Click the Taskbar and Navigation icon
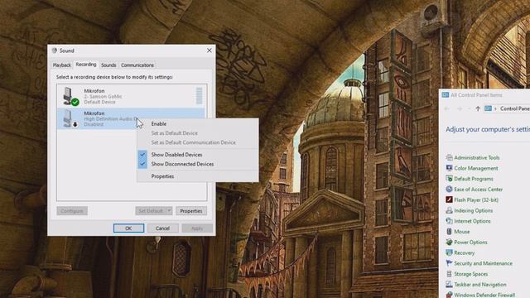The height and width of the screenshot is (298, 530). click(449, 285)
